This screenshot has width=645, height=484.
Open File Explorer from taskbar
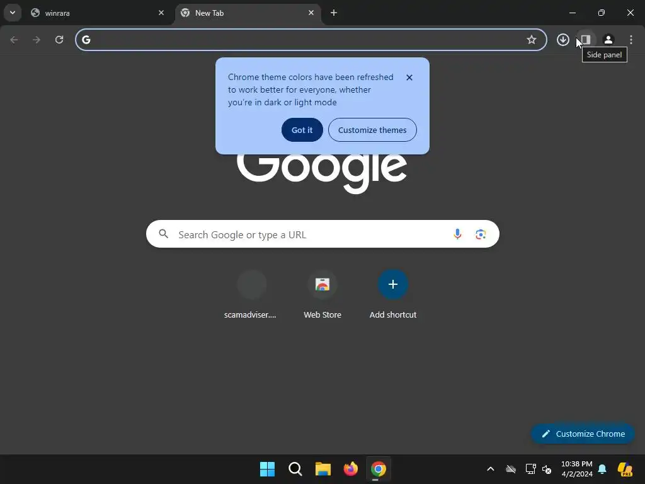click(x=323, y=469)
